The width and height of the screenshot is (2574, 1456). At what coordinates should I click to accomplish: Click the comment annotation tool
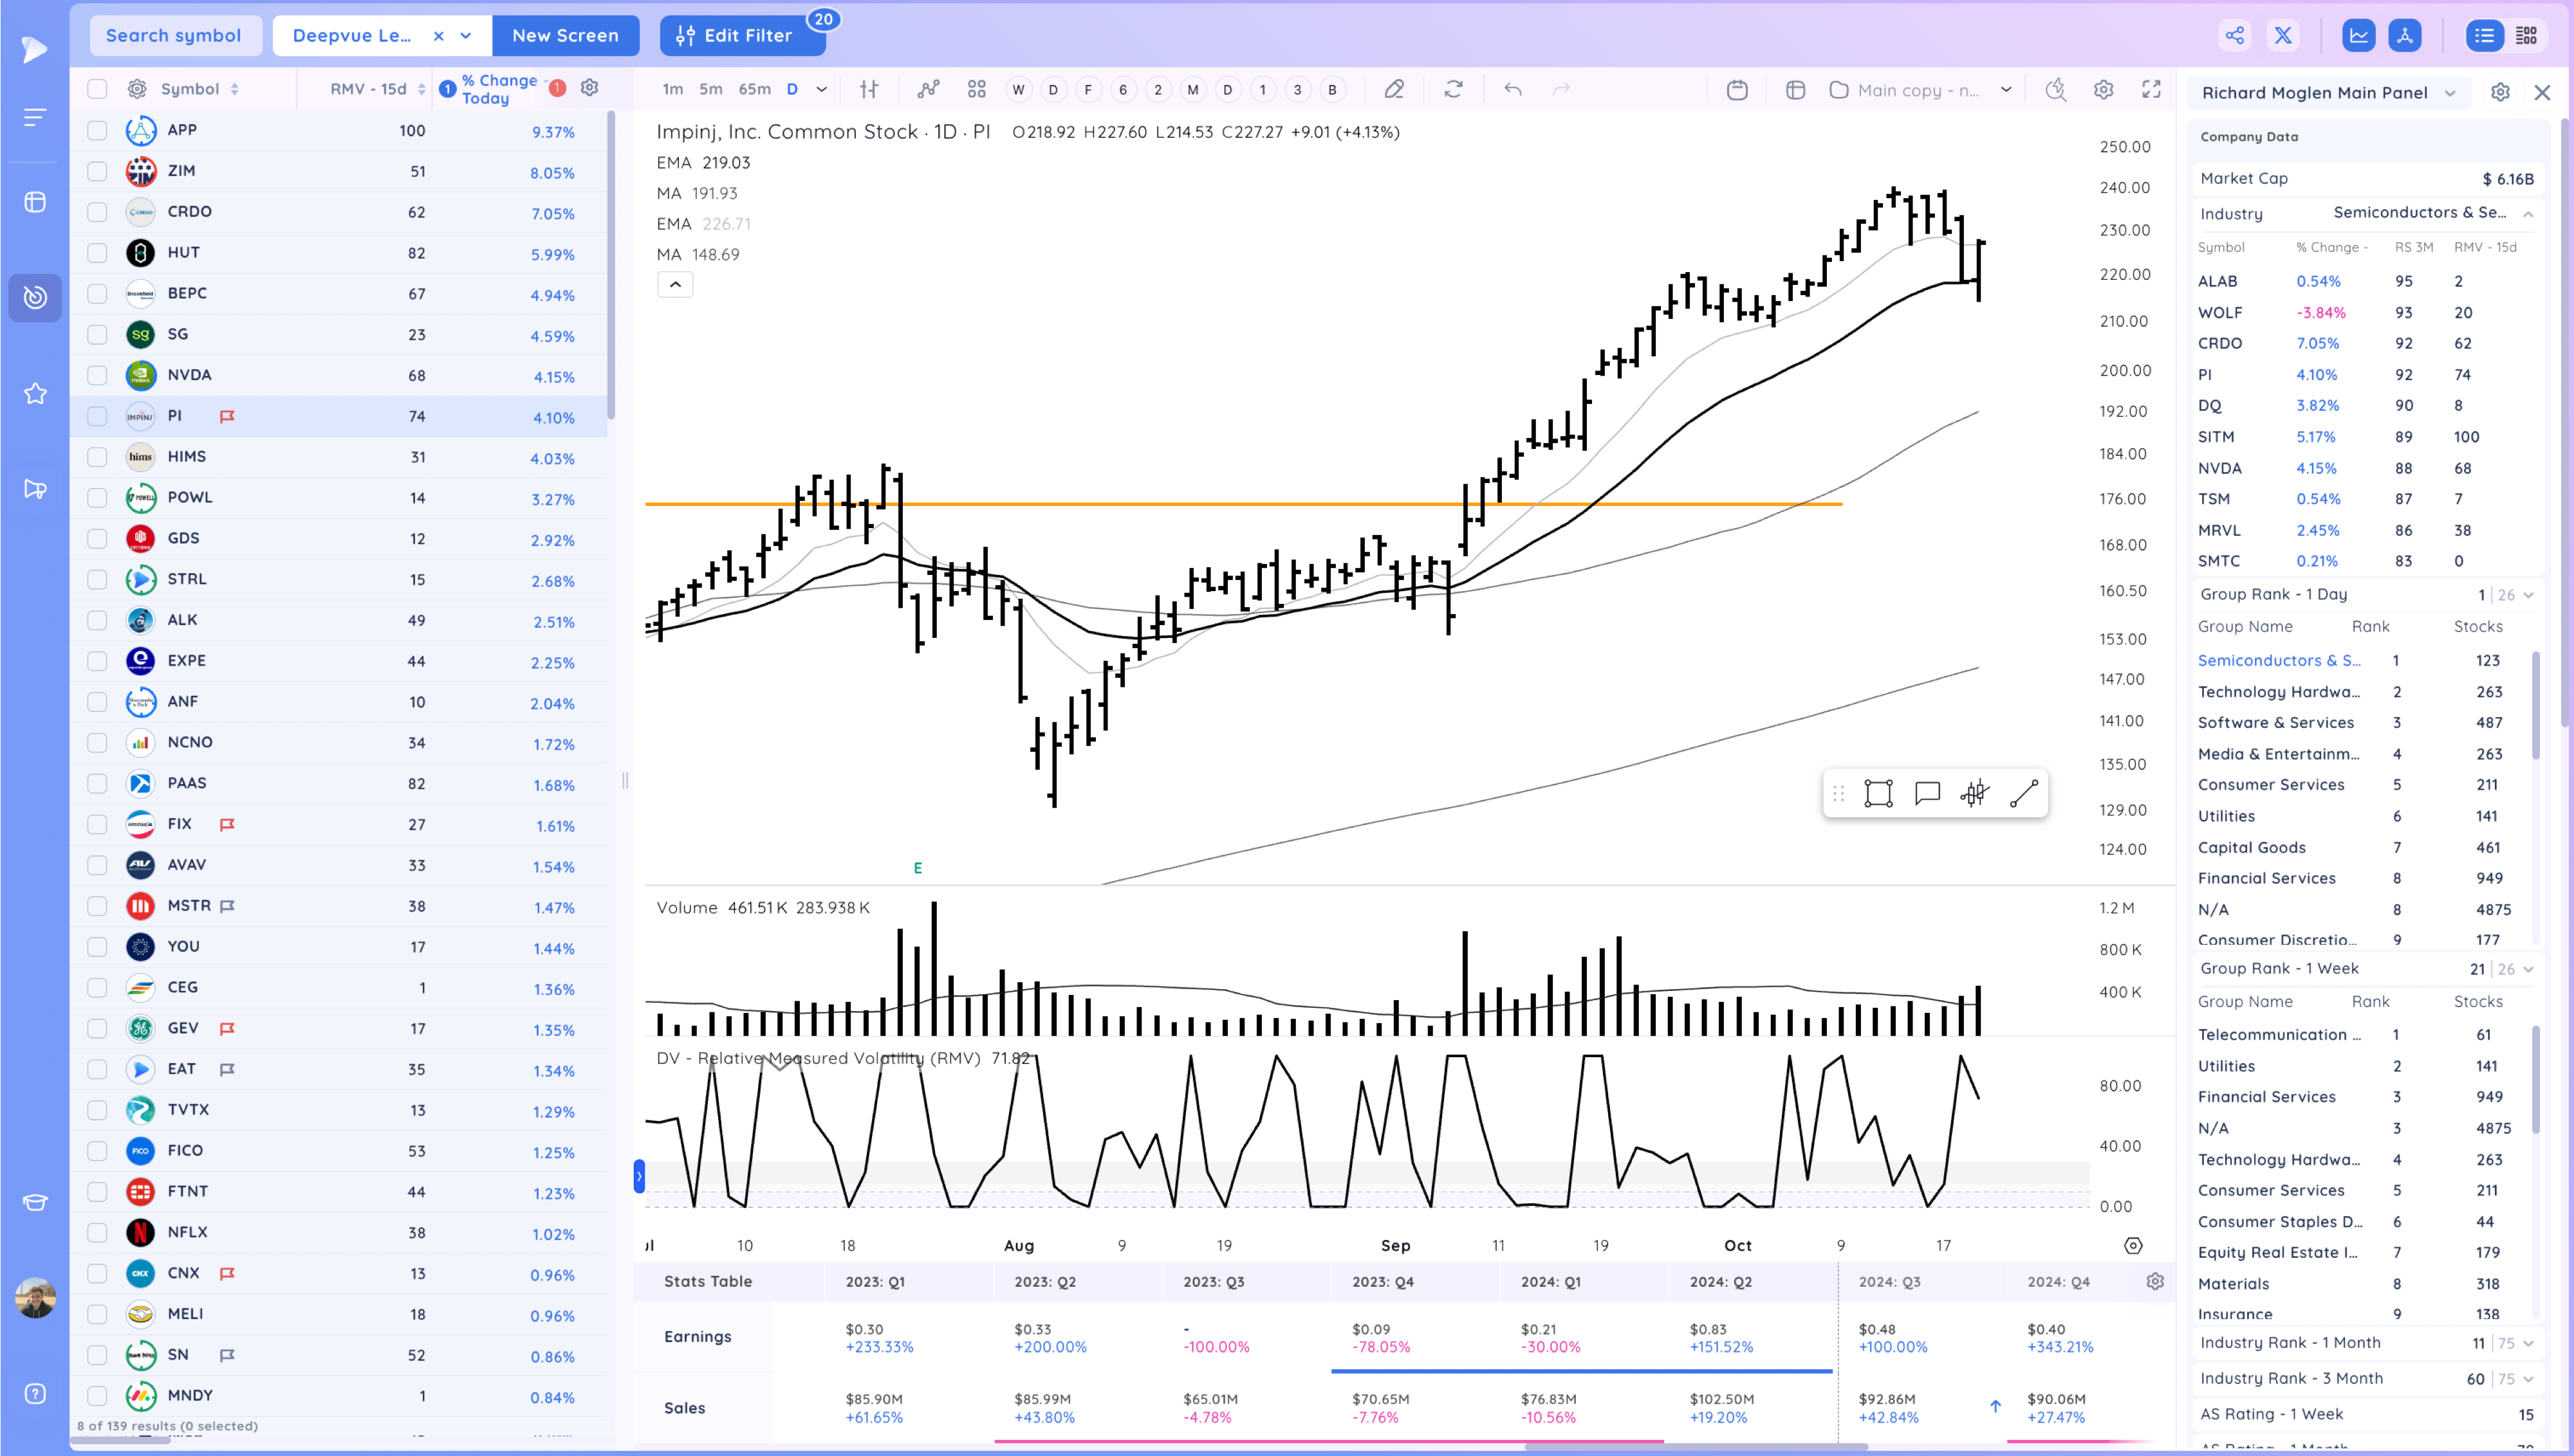tap(1927, 794)
